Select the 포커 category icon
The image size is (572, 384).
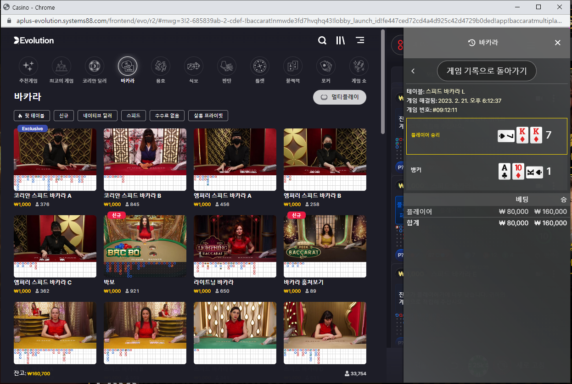coord(326,67)
